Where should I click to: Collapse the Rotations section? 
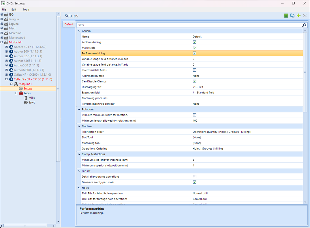tap(79, 109)
